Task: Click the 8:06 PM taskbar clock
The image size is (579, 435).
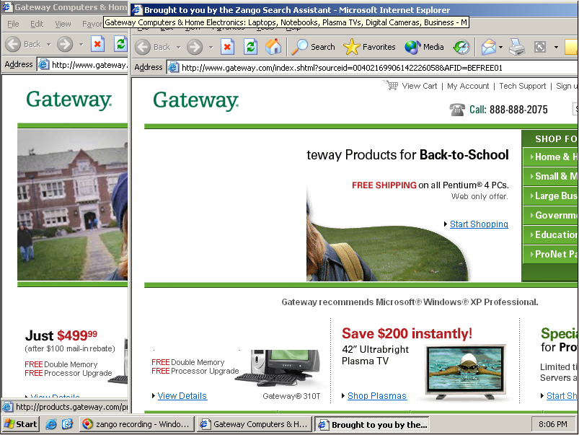Action: click(x=553, y=424)
